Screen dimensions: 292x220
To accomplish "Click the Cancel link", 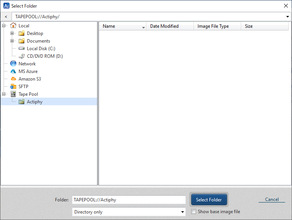I will [x=272, y=199].
